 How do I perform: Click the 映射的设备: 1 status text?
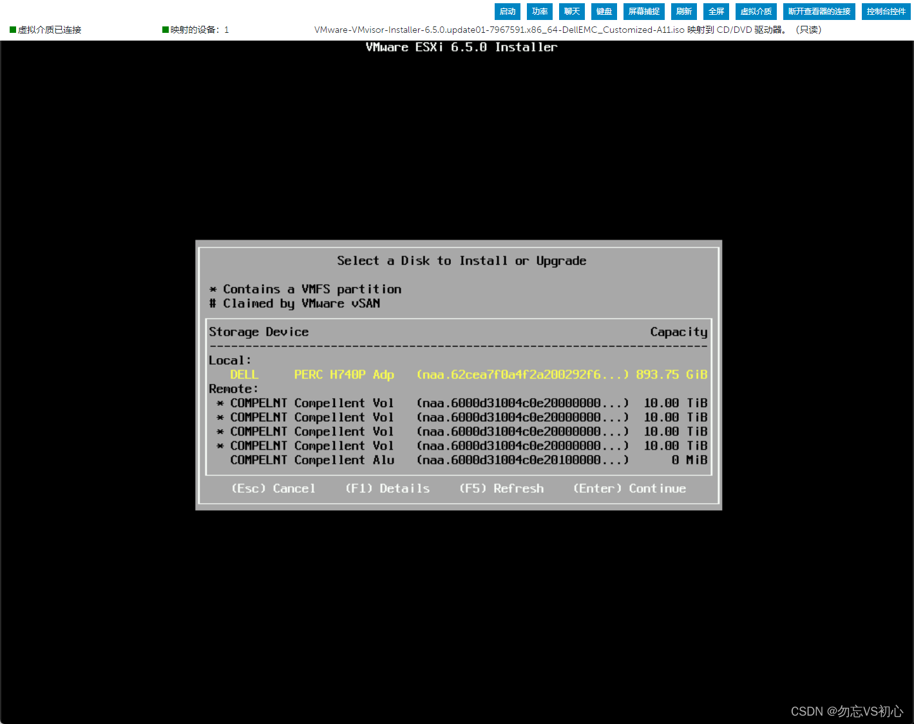coord(196,30)
